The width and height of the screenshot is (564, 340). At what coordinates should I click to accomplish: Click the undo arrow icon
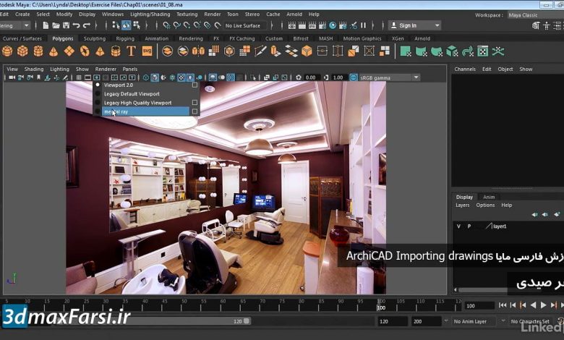pyautogui.click(x=76, y=25)
